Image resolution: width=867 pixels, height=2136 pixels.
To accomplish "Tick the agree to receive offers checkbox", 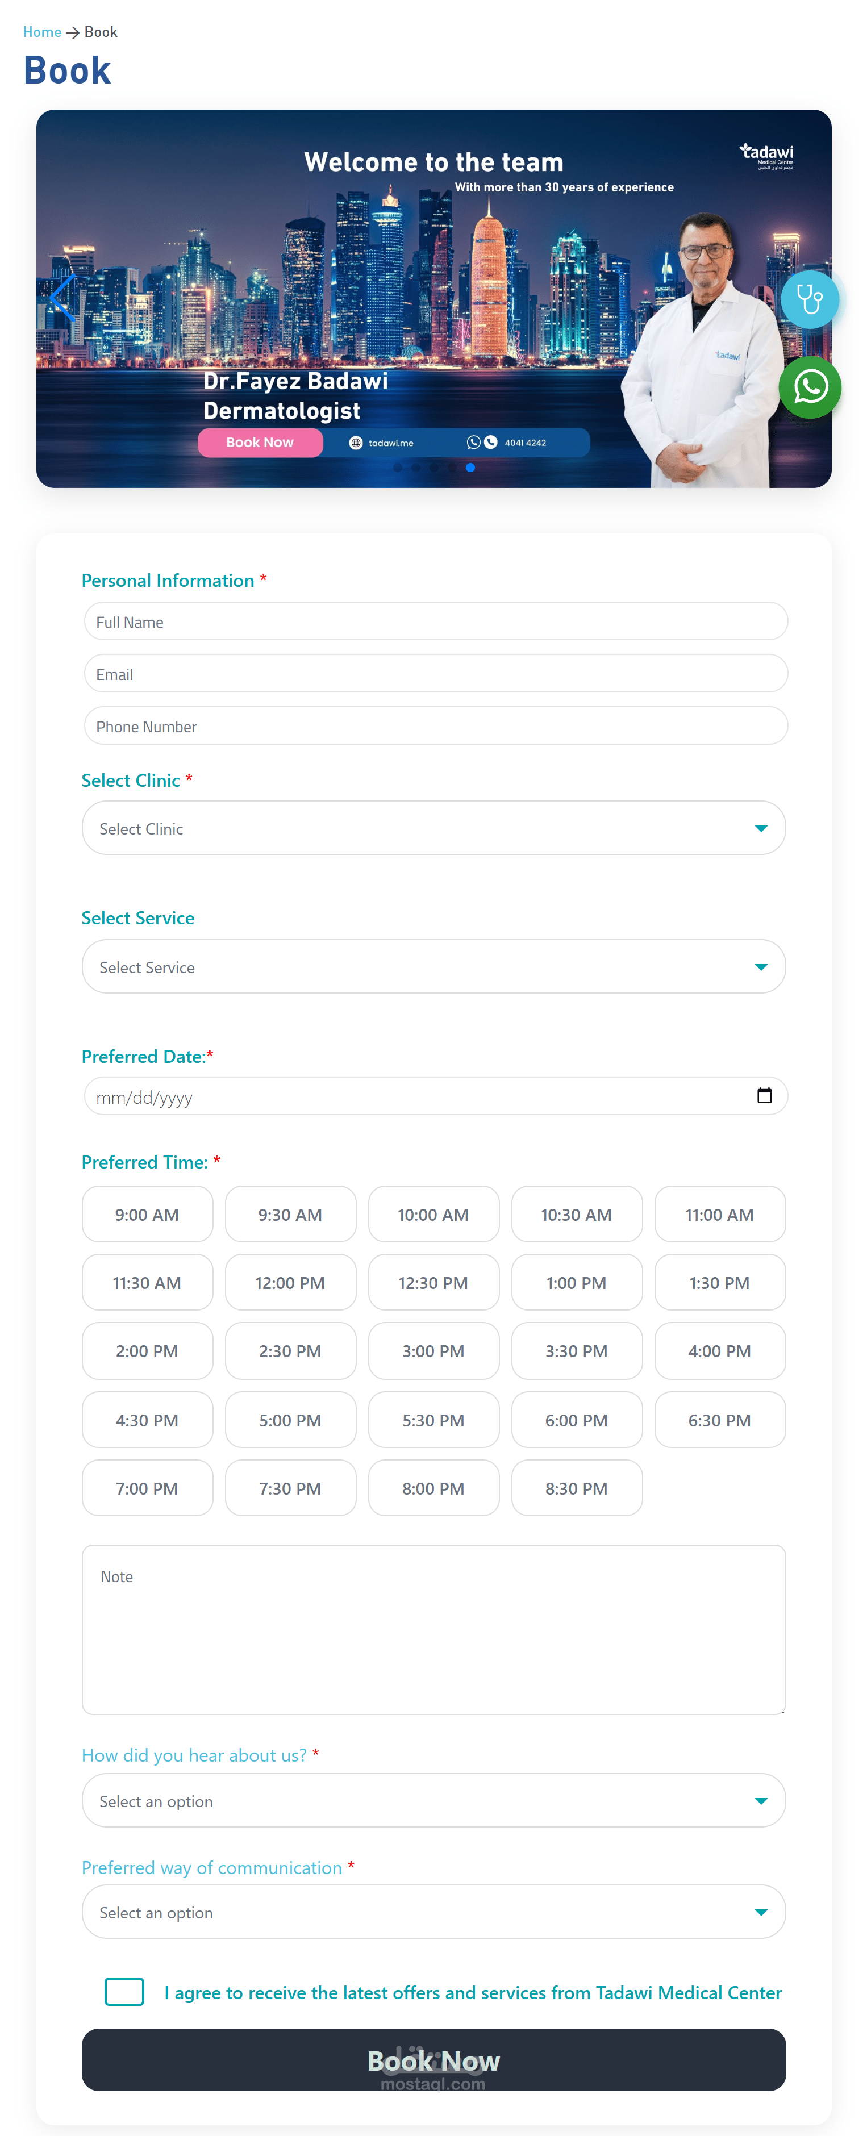I will point(124,1991).
